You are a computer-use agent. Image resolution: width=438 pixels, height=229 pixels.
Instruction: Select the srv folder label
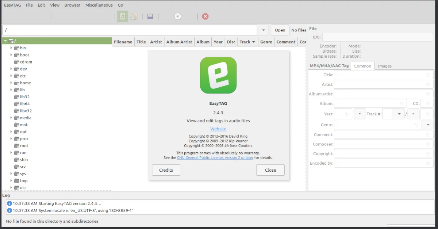pyautogui.click(x=23, y=167)
